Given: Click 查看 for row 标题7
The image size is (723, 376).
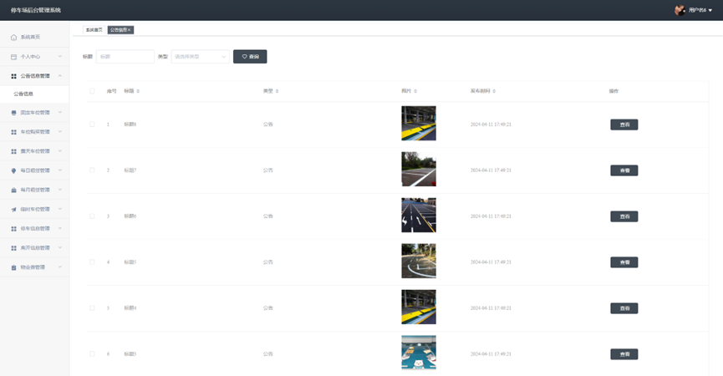Looking at the screenshot, I should point(624,170).
